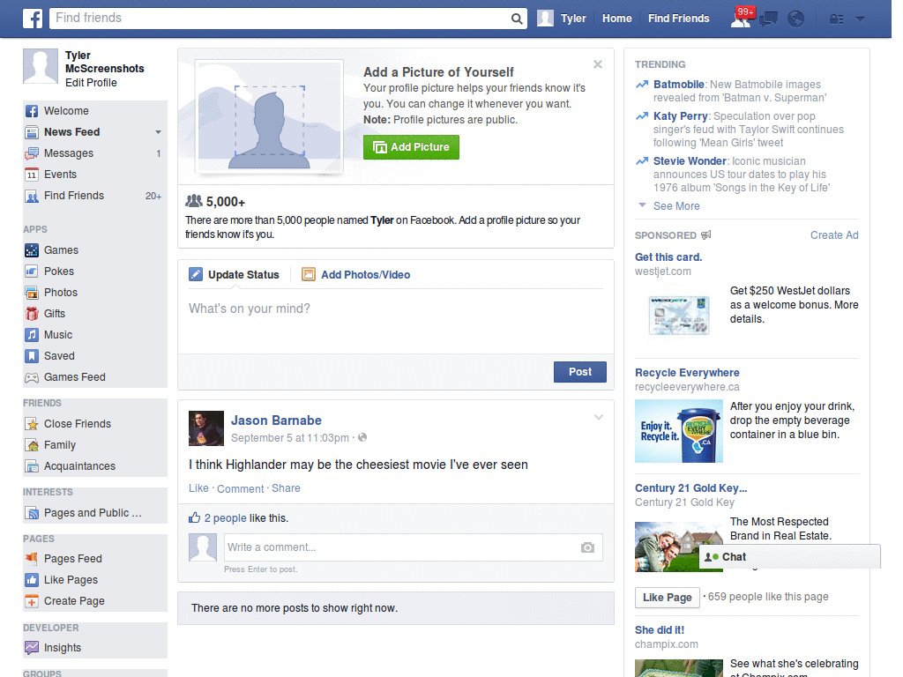This screenshot has height=677, width=903.
Task: Click the What's on your mind field
Action: pos(396,319)
